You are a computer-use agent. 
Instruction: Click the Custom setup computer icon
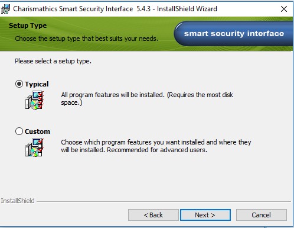[34, 147]
